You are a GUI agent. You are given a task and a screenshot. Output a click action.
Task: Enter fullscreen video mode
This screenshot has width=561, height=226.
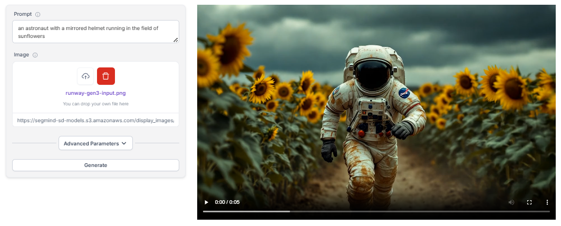coord(529,202)
